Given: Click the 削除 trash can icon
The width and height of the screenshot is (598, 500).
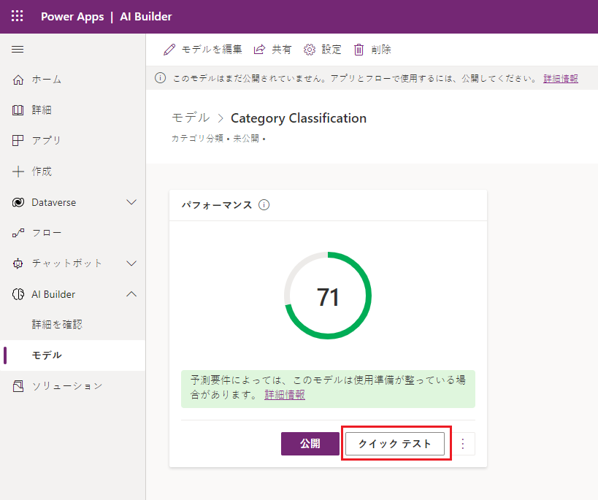Looking at the screenshot, I should coord(359,50).
